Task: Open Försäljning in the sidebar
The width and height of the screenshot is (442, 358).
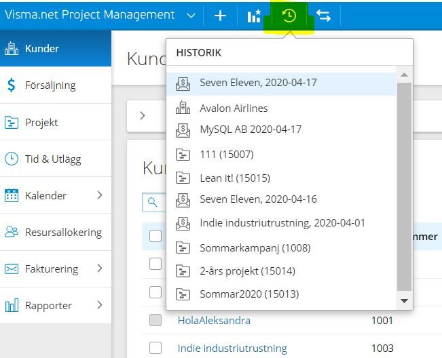Action: point(56,85)
